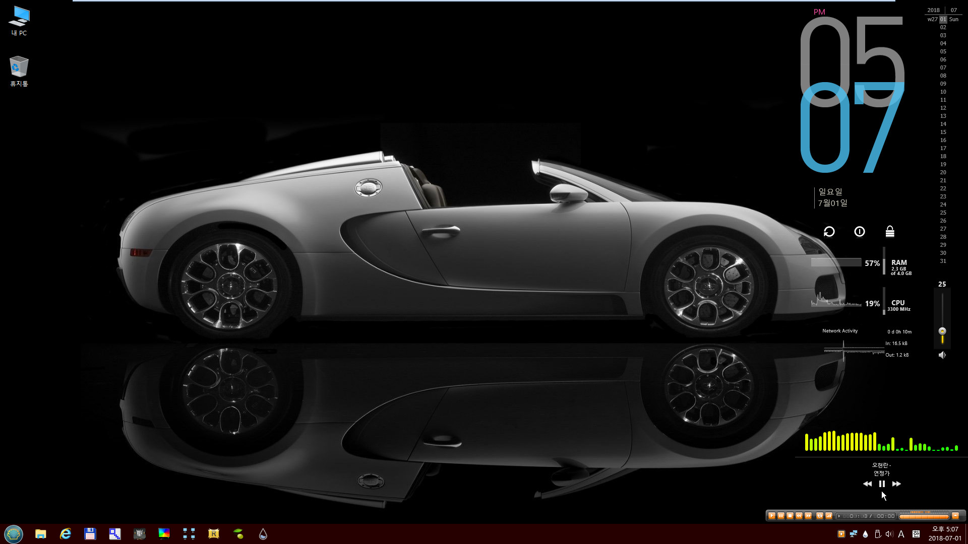Toggle repeat on the orange mini player

click(820, 516)
